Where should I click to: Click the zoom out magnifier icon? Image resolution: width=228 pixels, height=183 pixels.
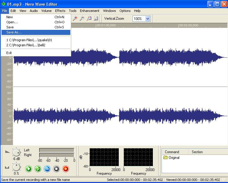(82, 19)
